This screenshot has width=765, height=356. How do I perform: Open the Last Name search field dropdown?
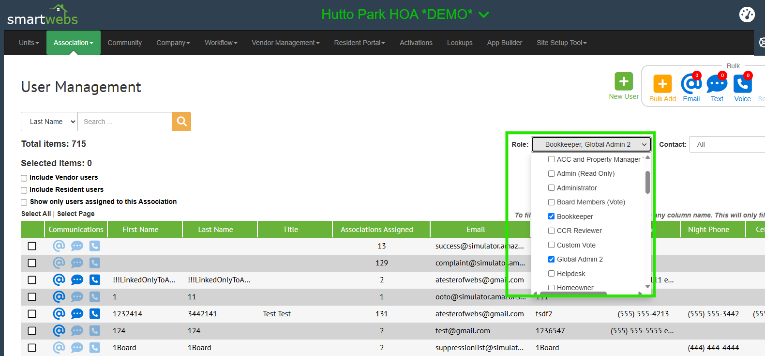click(49, 122)
